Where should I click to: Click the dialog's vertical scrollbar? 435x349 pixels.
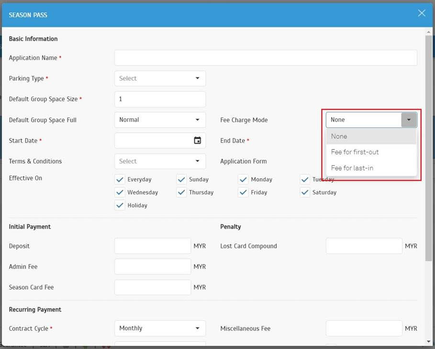(x=428, y=143)
